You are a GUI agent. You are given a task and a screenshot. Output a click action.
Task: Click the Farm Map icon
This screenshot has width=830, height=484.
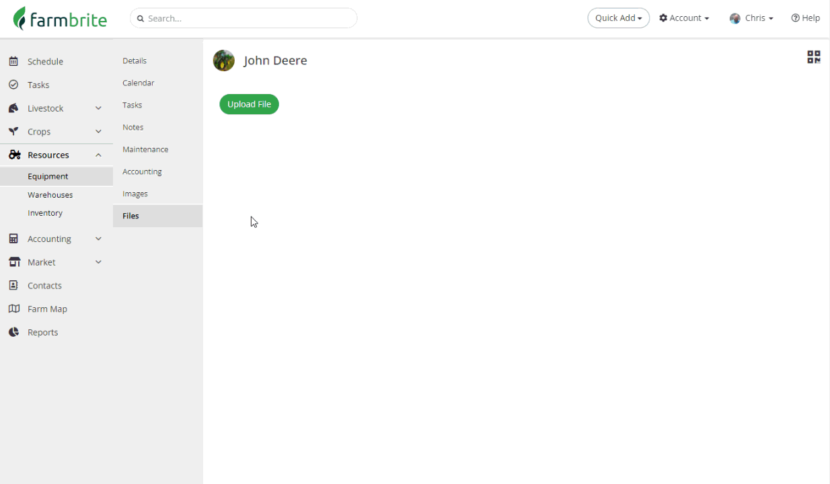[13, 309]
